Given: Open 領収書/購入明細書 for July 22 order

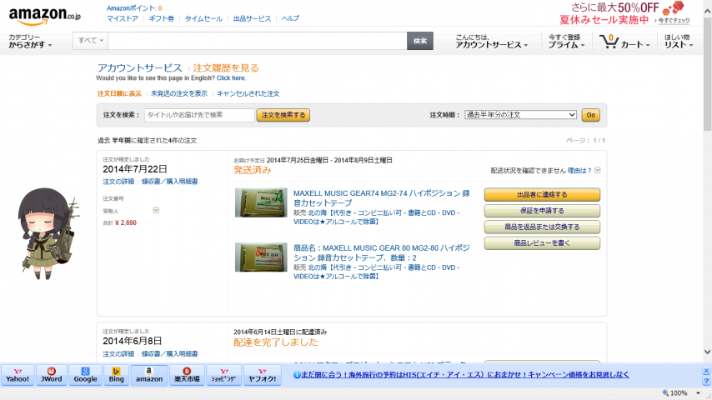Looking at the screenshot, I should [169, 182].
